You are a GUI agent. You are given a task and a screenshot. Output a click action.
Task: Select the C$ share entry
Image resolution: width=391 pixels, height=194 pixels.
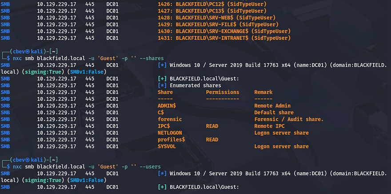162,113
